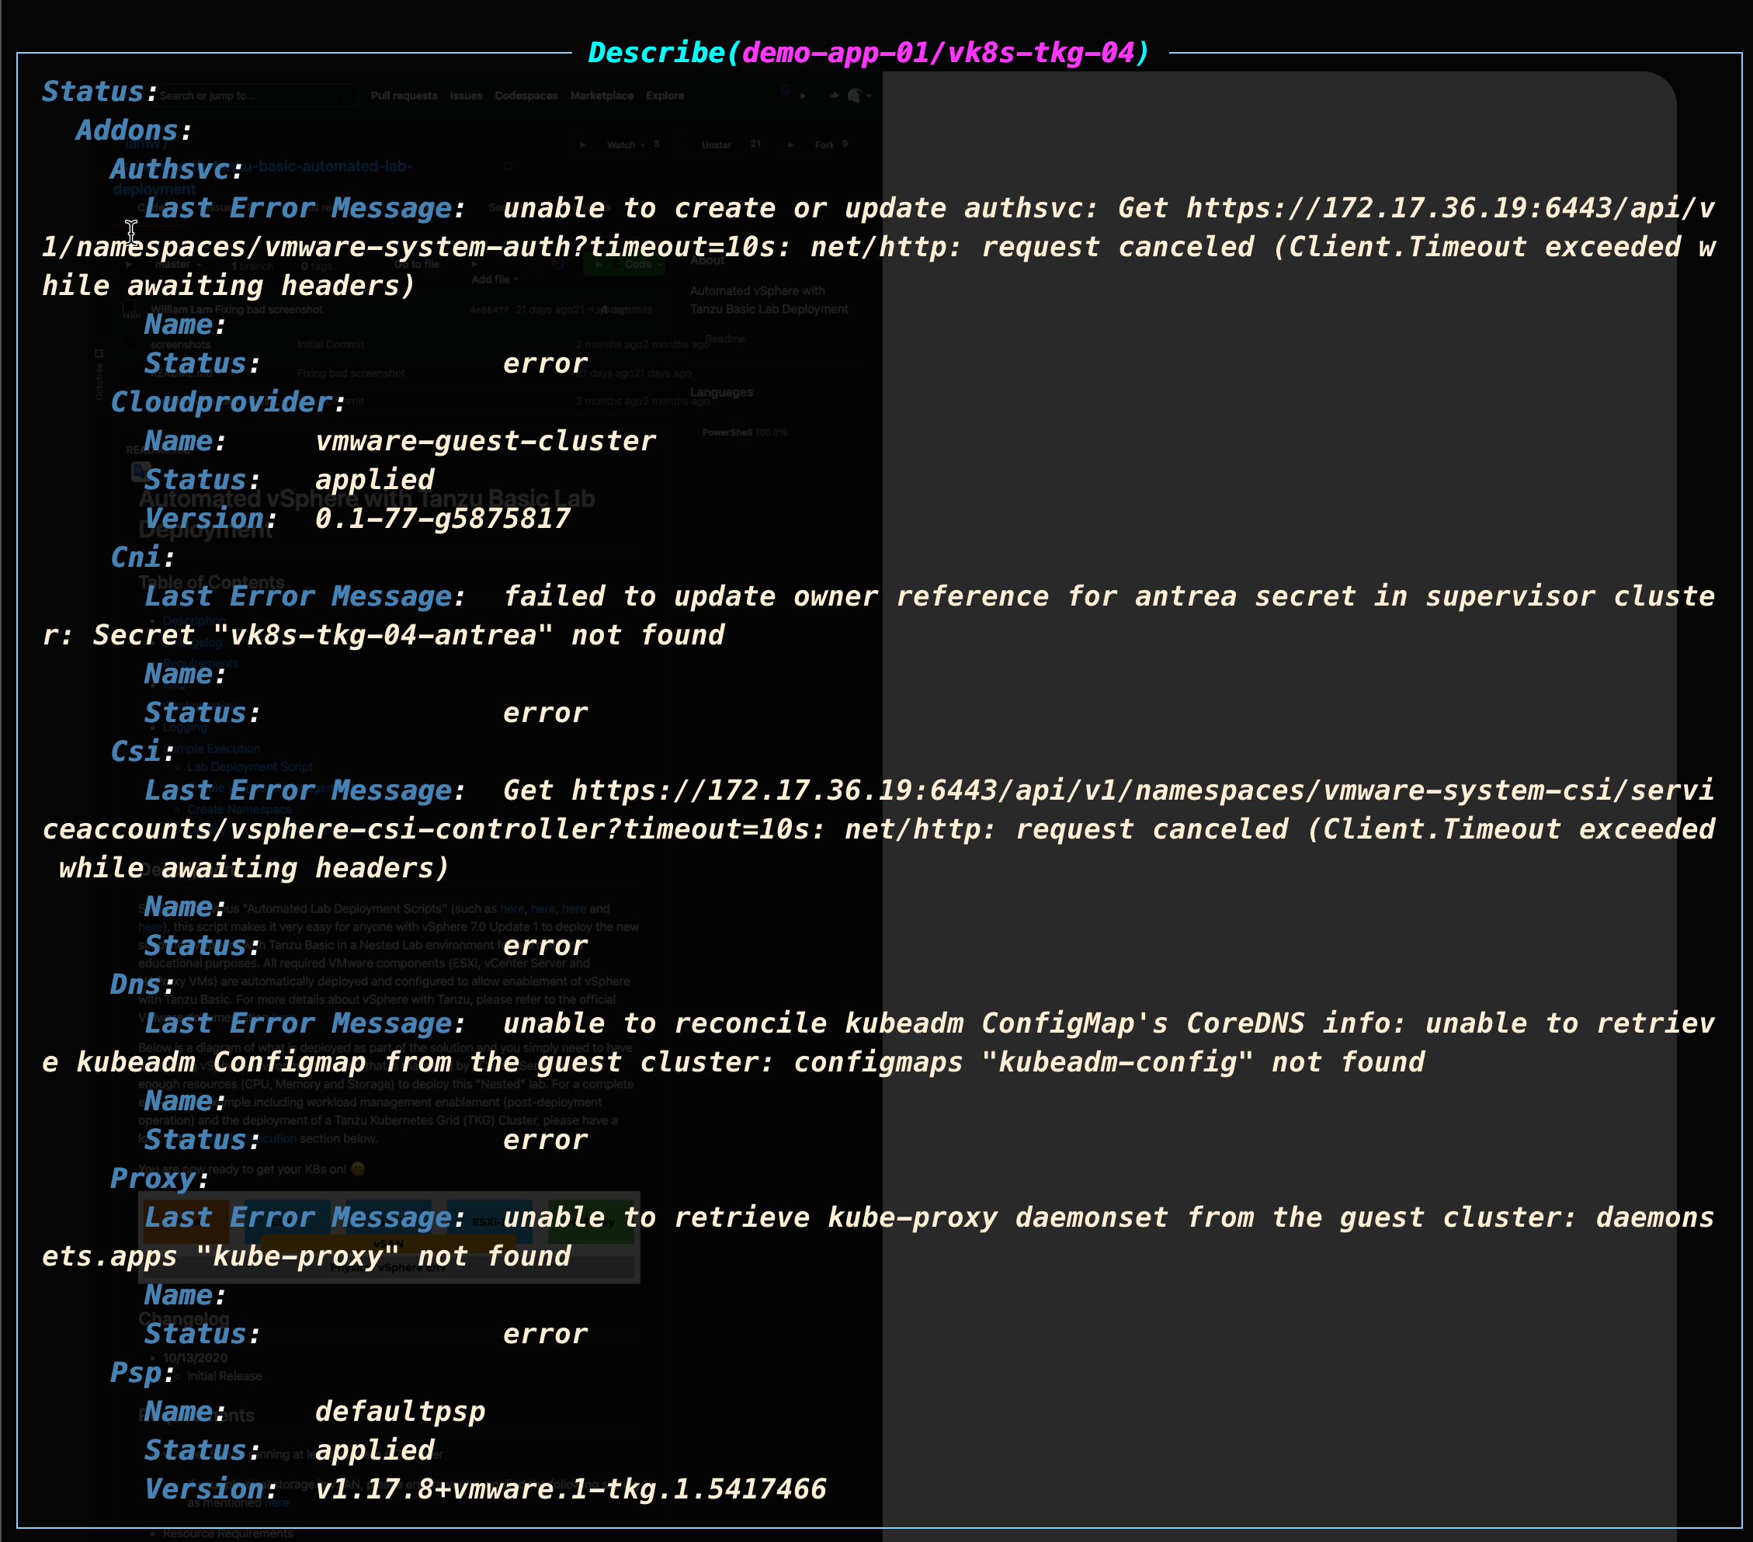Click the Cloudprovider section label
The image size is (1753, 1542).
pyautogui.click(x=221, y=402)
